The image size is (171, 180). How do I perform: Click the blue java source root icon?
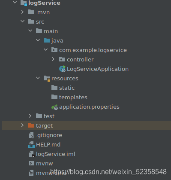click(x=47, y=40)
